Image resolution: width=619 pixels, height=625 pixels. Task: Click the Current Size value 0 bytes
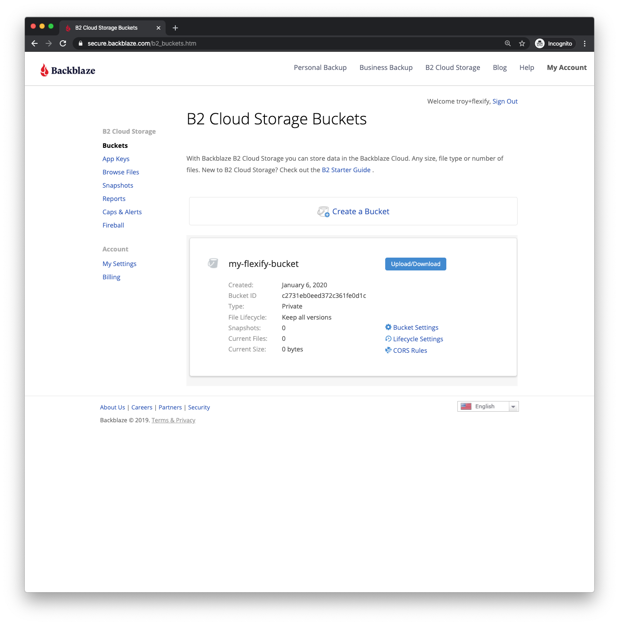tap(293, 349)
